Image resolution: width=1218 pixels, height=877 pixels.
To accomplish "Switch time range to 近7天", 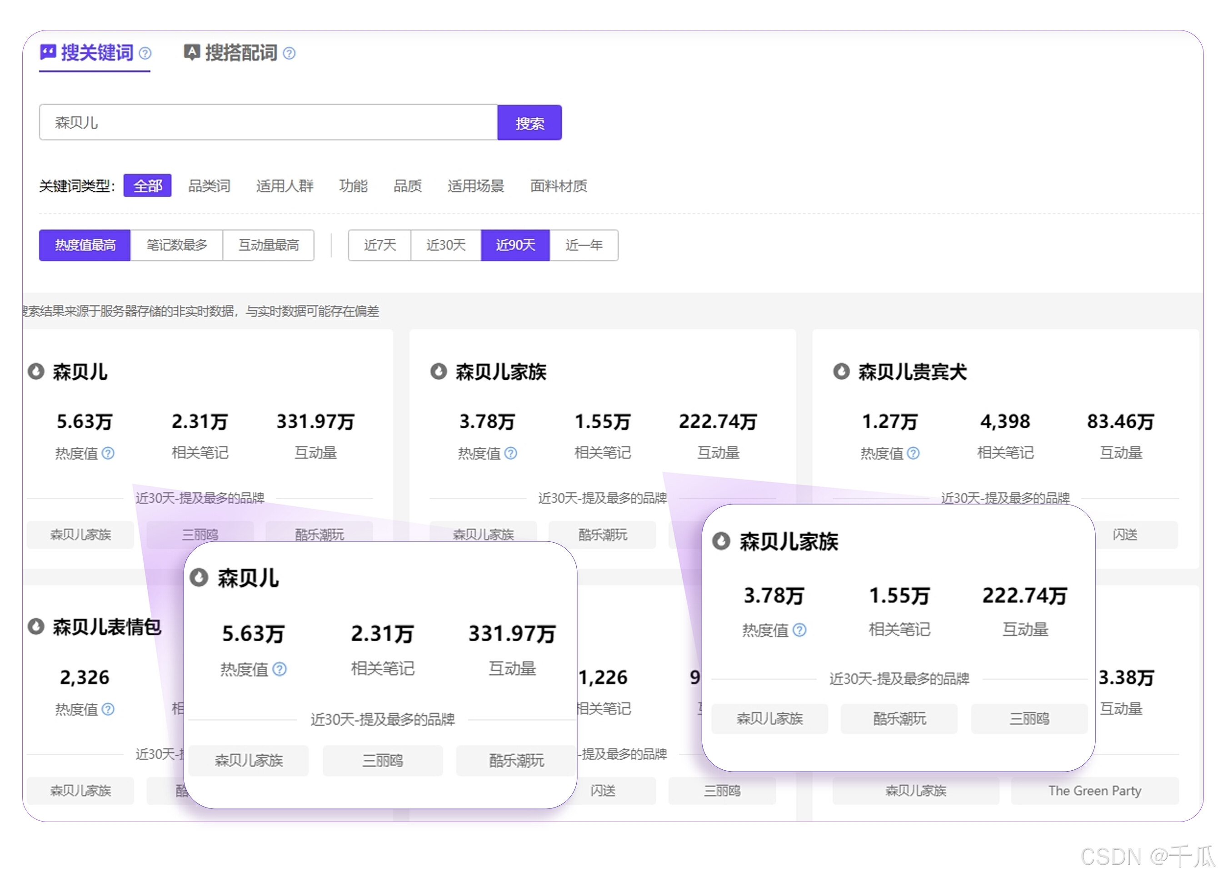I will pos(379,245).
